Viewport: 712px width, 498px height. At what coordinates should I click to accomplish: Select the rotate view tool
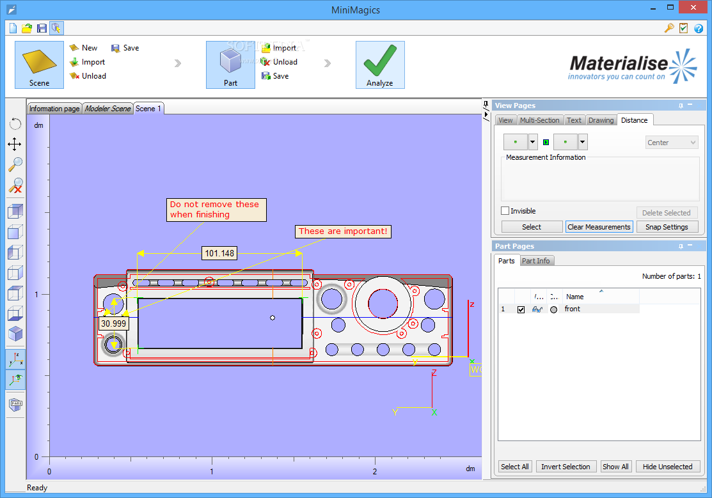coord(15,123)
